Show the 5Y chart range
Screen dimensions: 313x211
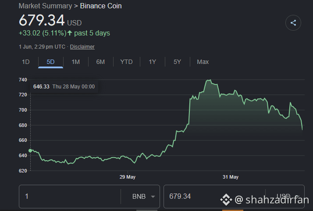tap(177, 62)
